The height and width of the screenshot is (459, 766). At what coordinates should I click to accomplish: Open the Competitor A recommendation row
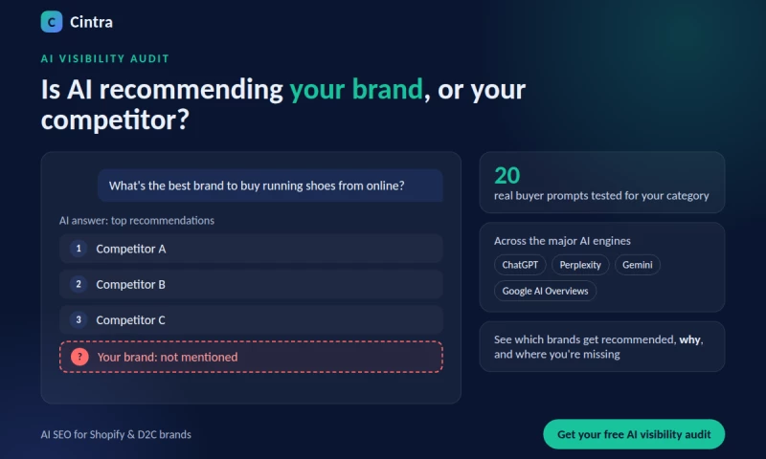251,249
